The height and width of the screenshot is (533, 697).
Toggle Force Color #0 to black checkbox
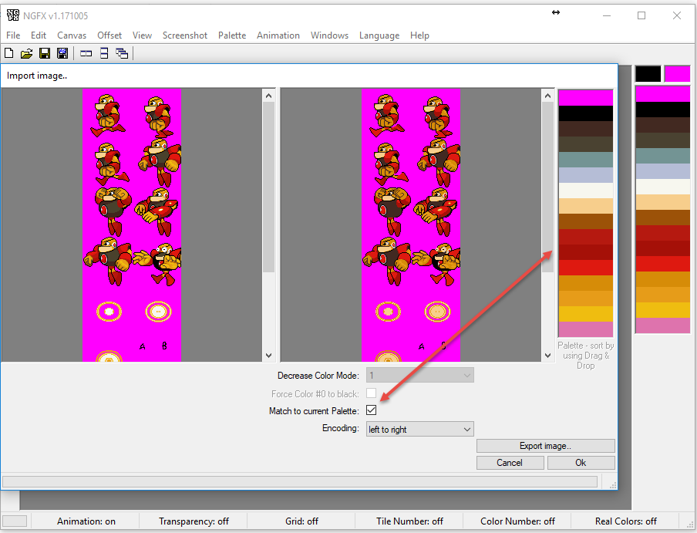coord(372,393)
